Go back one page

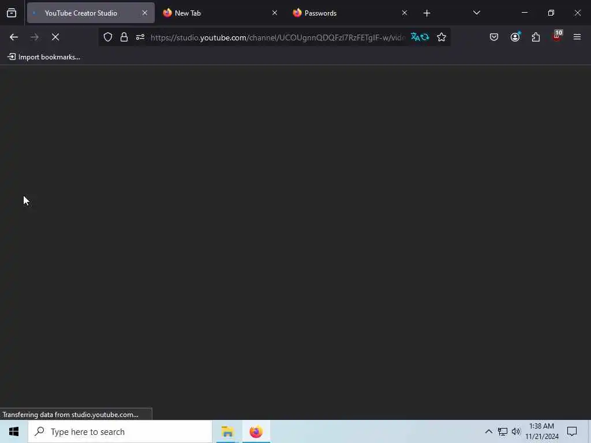pyautogui.click(x=14, y=37)
